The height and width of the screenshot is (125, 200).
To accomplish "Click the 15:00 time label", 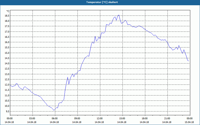I will click(122, 118).
